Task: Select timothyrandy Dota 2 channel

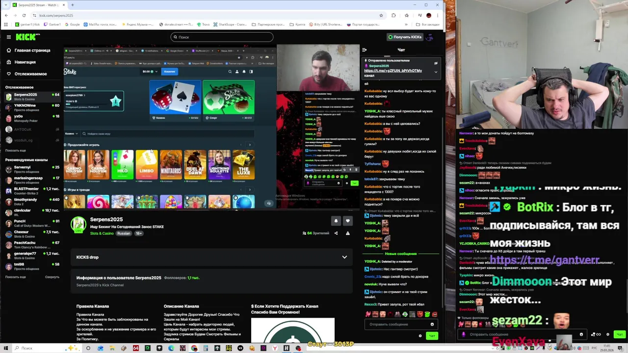Action: coord(32,202)
